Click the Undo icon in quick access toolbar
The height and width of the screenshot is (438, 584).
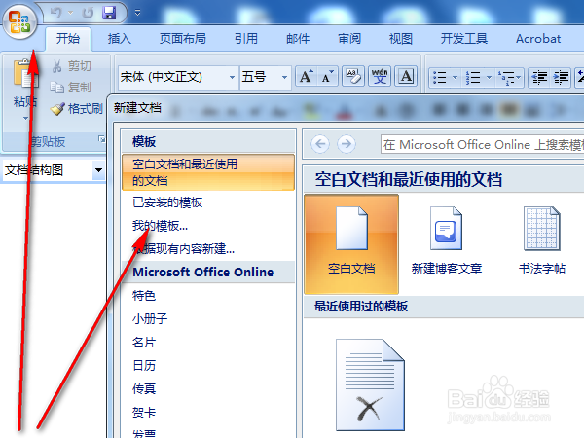[56, 13]
